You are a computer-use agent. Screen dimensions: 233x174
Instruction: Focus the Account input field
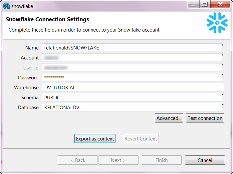pyautogui.click(x=132, y=58)
